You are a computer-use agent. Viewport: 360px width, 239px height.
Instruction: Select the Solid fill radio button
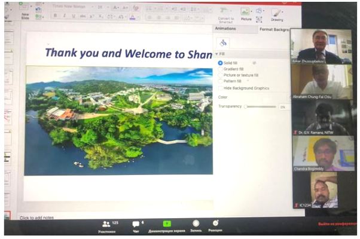pos(220,63)
